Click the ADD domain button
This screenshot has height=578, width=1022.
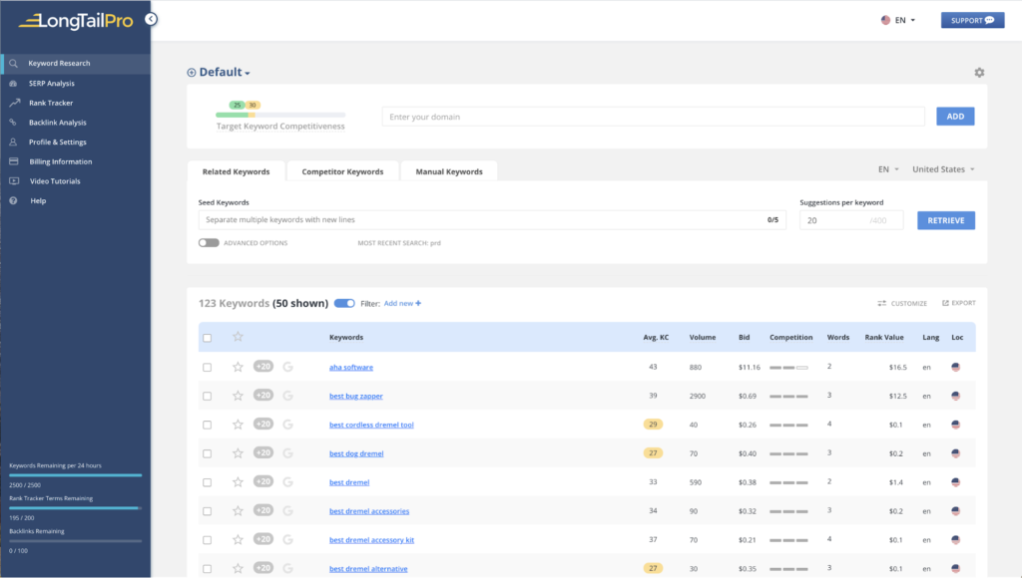(955, 117)
